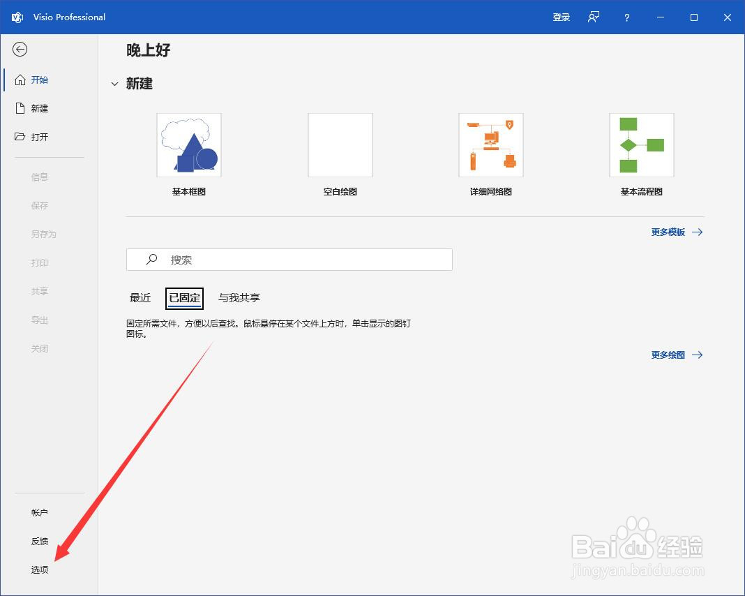This screenshot has height=596, width=745.
Task: Click the arrow next to 更多绘图
Action: (x=697, y=355)
